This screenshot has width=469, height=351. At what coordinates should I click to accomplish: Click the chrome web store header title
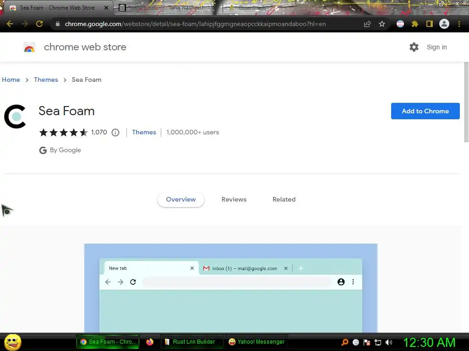click(85, 47)
